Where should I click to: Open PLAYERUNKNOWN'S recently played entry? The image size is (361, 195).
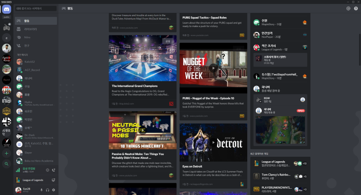click(x=280, y=189)
